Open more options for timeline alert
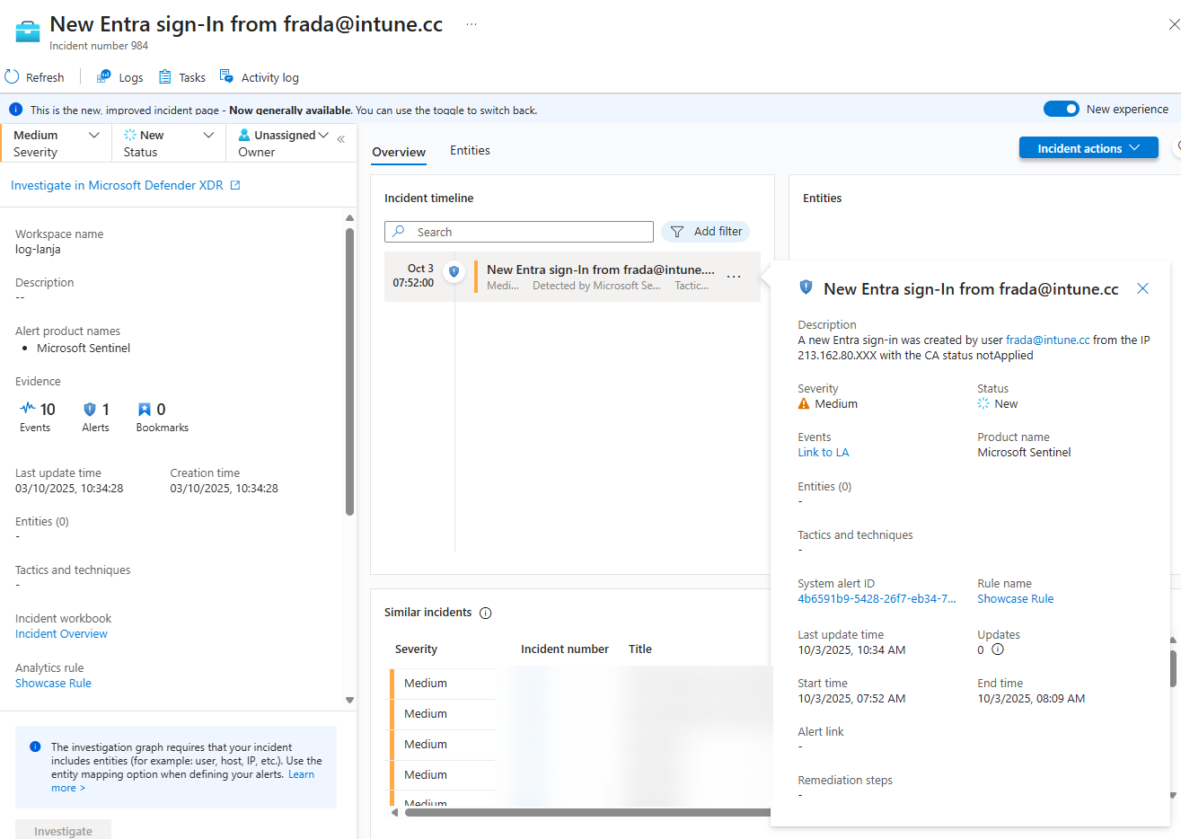The height and width of the screenshot is (839, 1181). click(734, 277)
